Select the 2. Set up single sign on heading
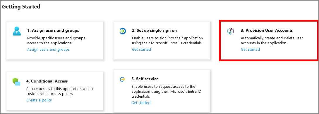The image size is (319, 114). [x=155, y=30]
